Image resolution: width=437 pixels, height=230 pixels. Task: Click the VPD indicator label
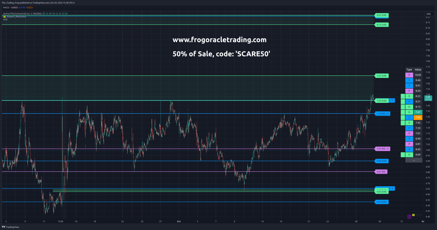5,20
